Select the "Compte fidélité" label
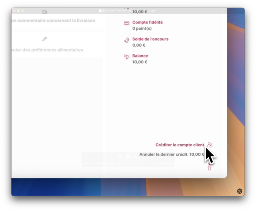Screen dimensions: 256x211 pyautogui.click(x=147, y=22)
